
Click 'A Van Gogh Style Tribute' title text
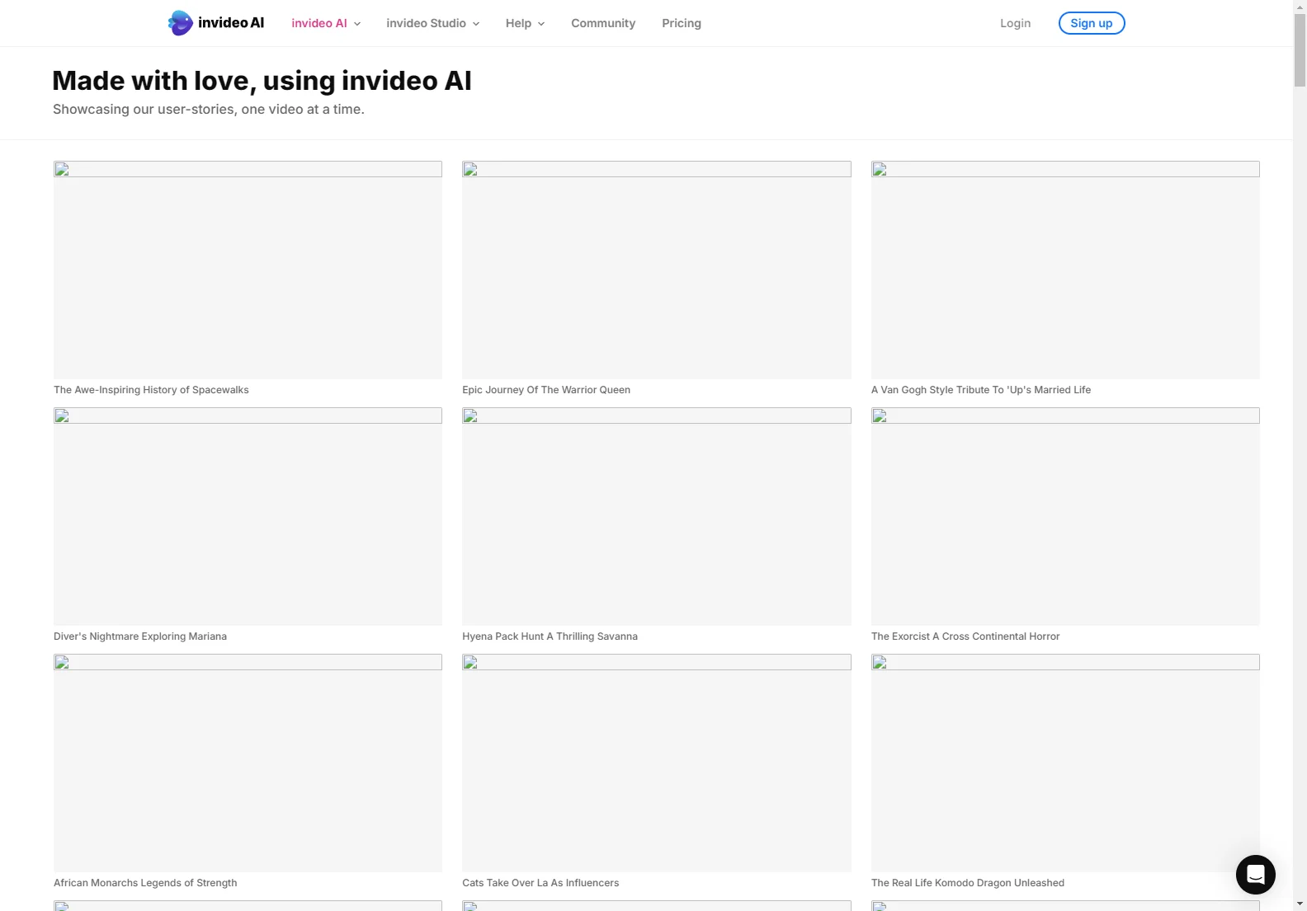[981, 390]
